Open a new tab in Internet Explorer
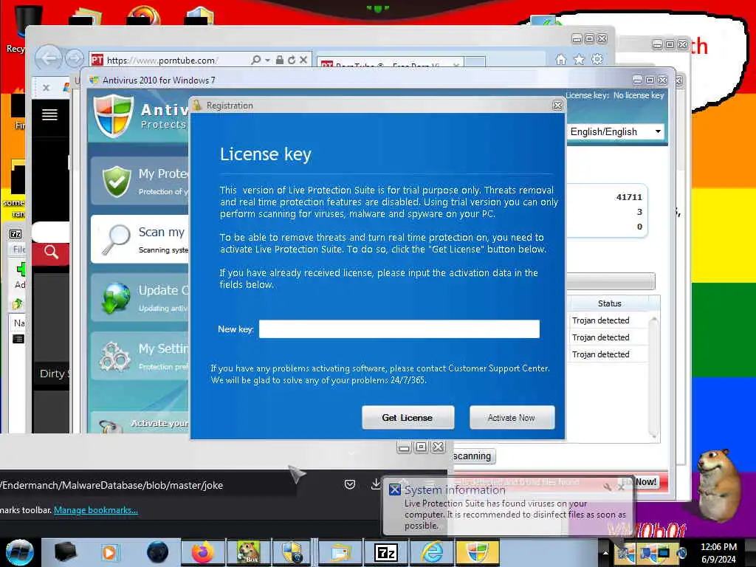This screenshot has height=567, width=756. [475, 62]
